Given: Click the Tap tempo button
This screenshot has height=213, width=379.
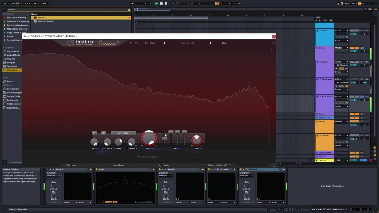Looking at the screenshot, I should pyautogui.click(x=4, y=4).
